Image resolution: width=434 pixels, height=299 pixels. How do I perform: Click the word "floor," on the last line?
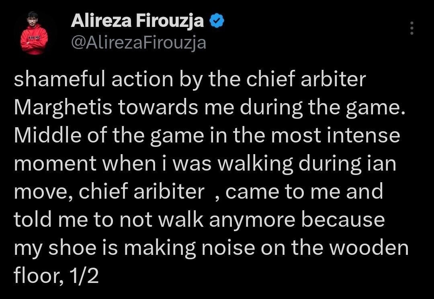(x=37, y=276)
